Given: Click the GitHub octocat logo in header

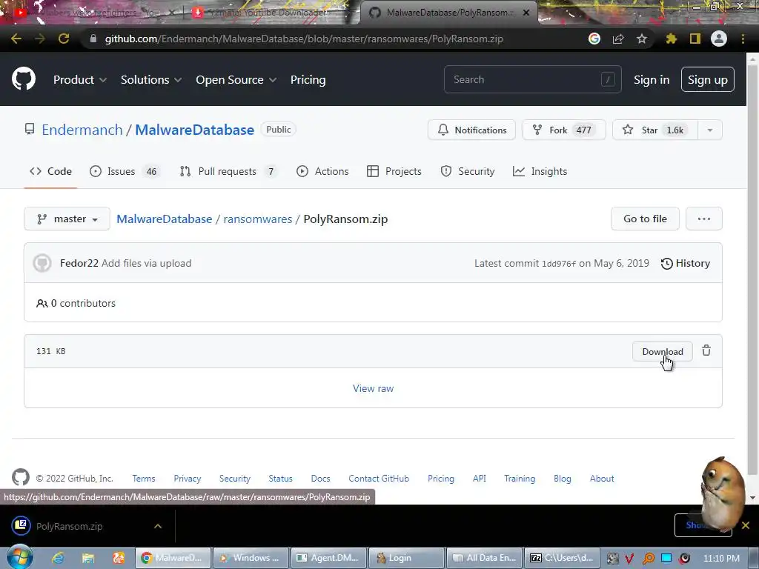Looking at the screenshot, I should coord(24,79).
